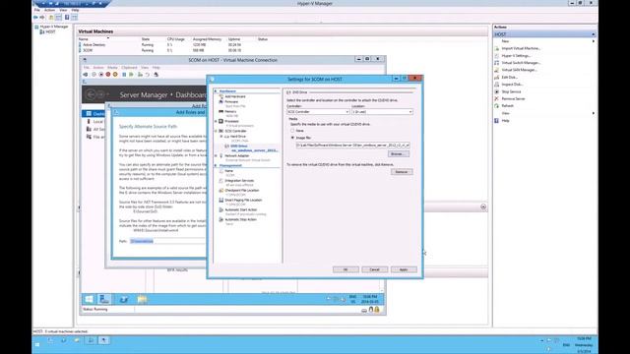Select HOST node in Hyper-V Manager tree
Viewport: 630px width, 354px height.
(x=50, y=31)
